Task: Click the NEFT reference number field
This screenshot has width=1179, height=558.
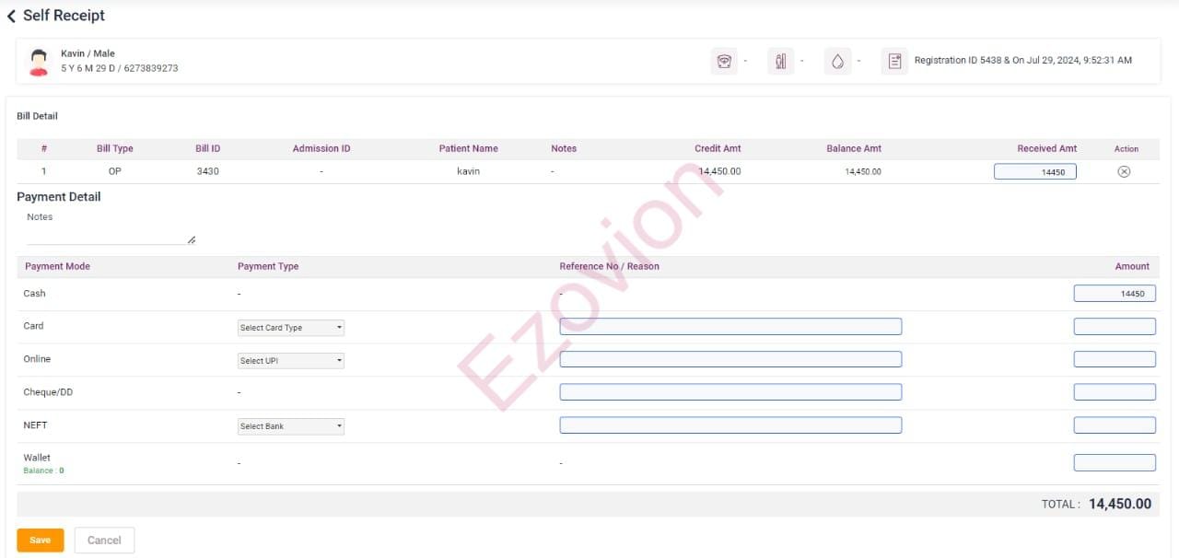Action: pos(730,425)
